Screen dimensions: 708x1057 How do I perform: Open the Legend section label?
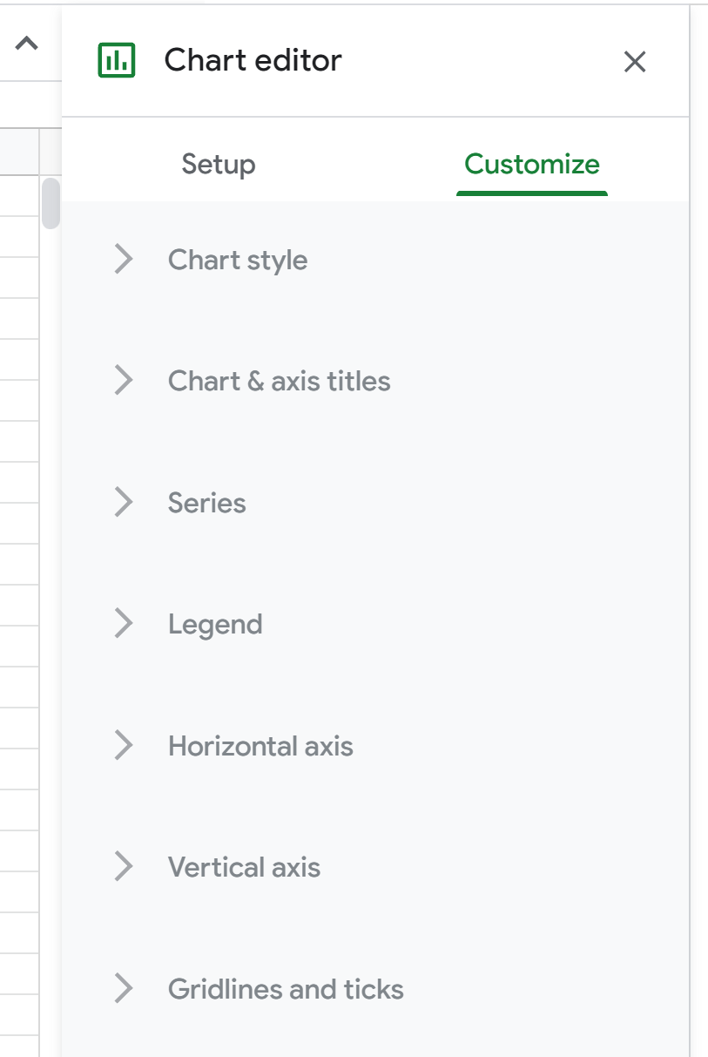click(215, 624)
